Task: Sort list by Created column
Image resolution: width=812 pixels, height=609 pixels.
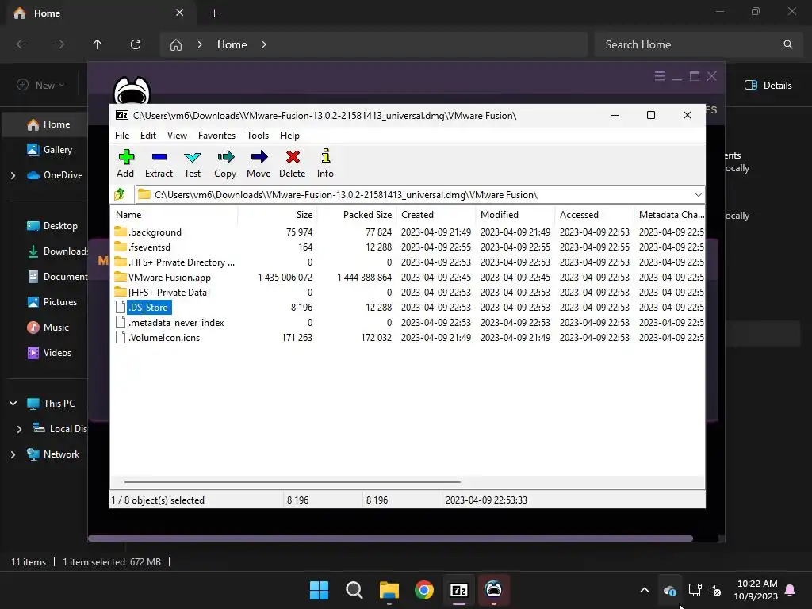Action: point(436,214)
